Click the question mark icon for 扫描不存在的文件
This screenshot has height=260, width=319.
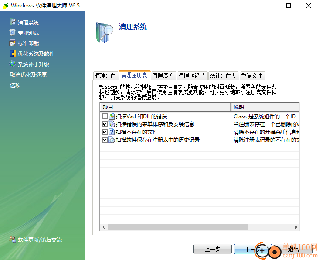[112, 132]
